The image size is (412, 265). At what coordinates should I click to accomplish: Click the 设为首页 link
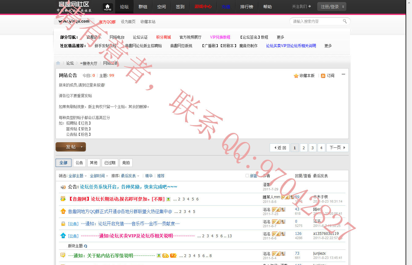click(x=128, y=22)
